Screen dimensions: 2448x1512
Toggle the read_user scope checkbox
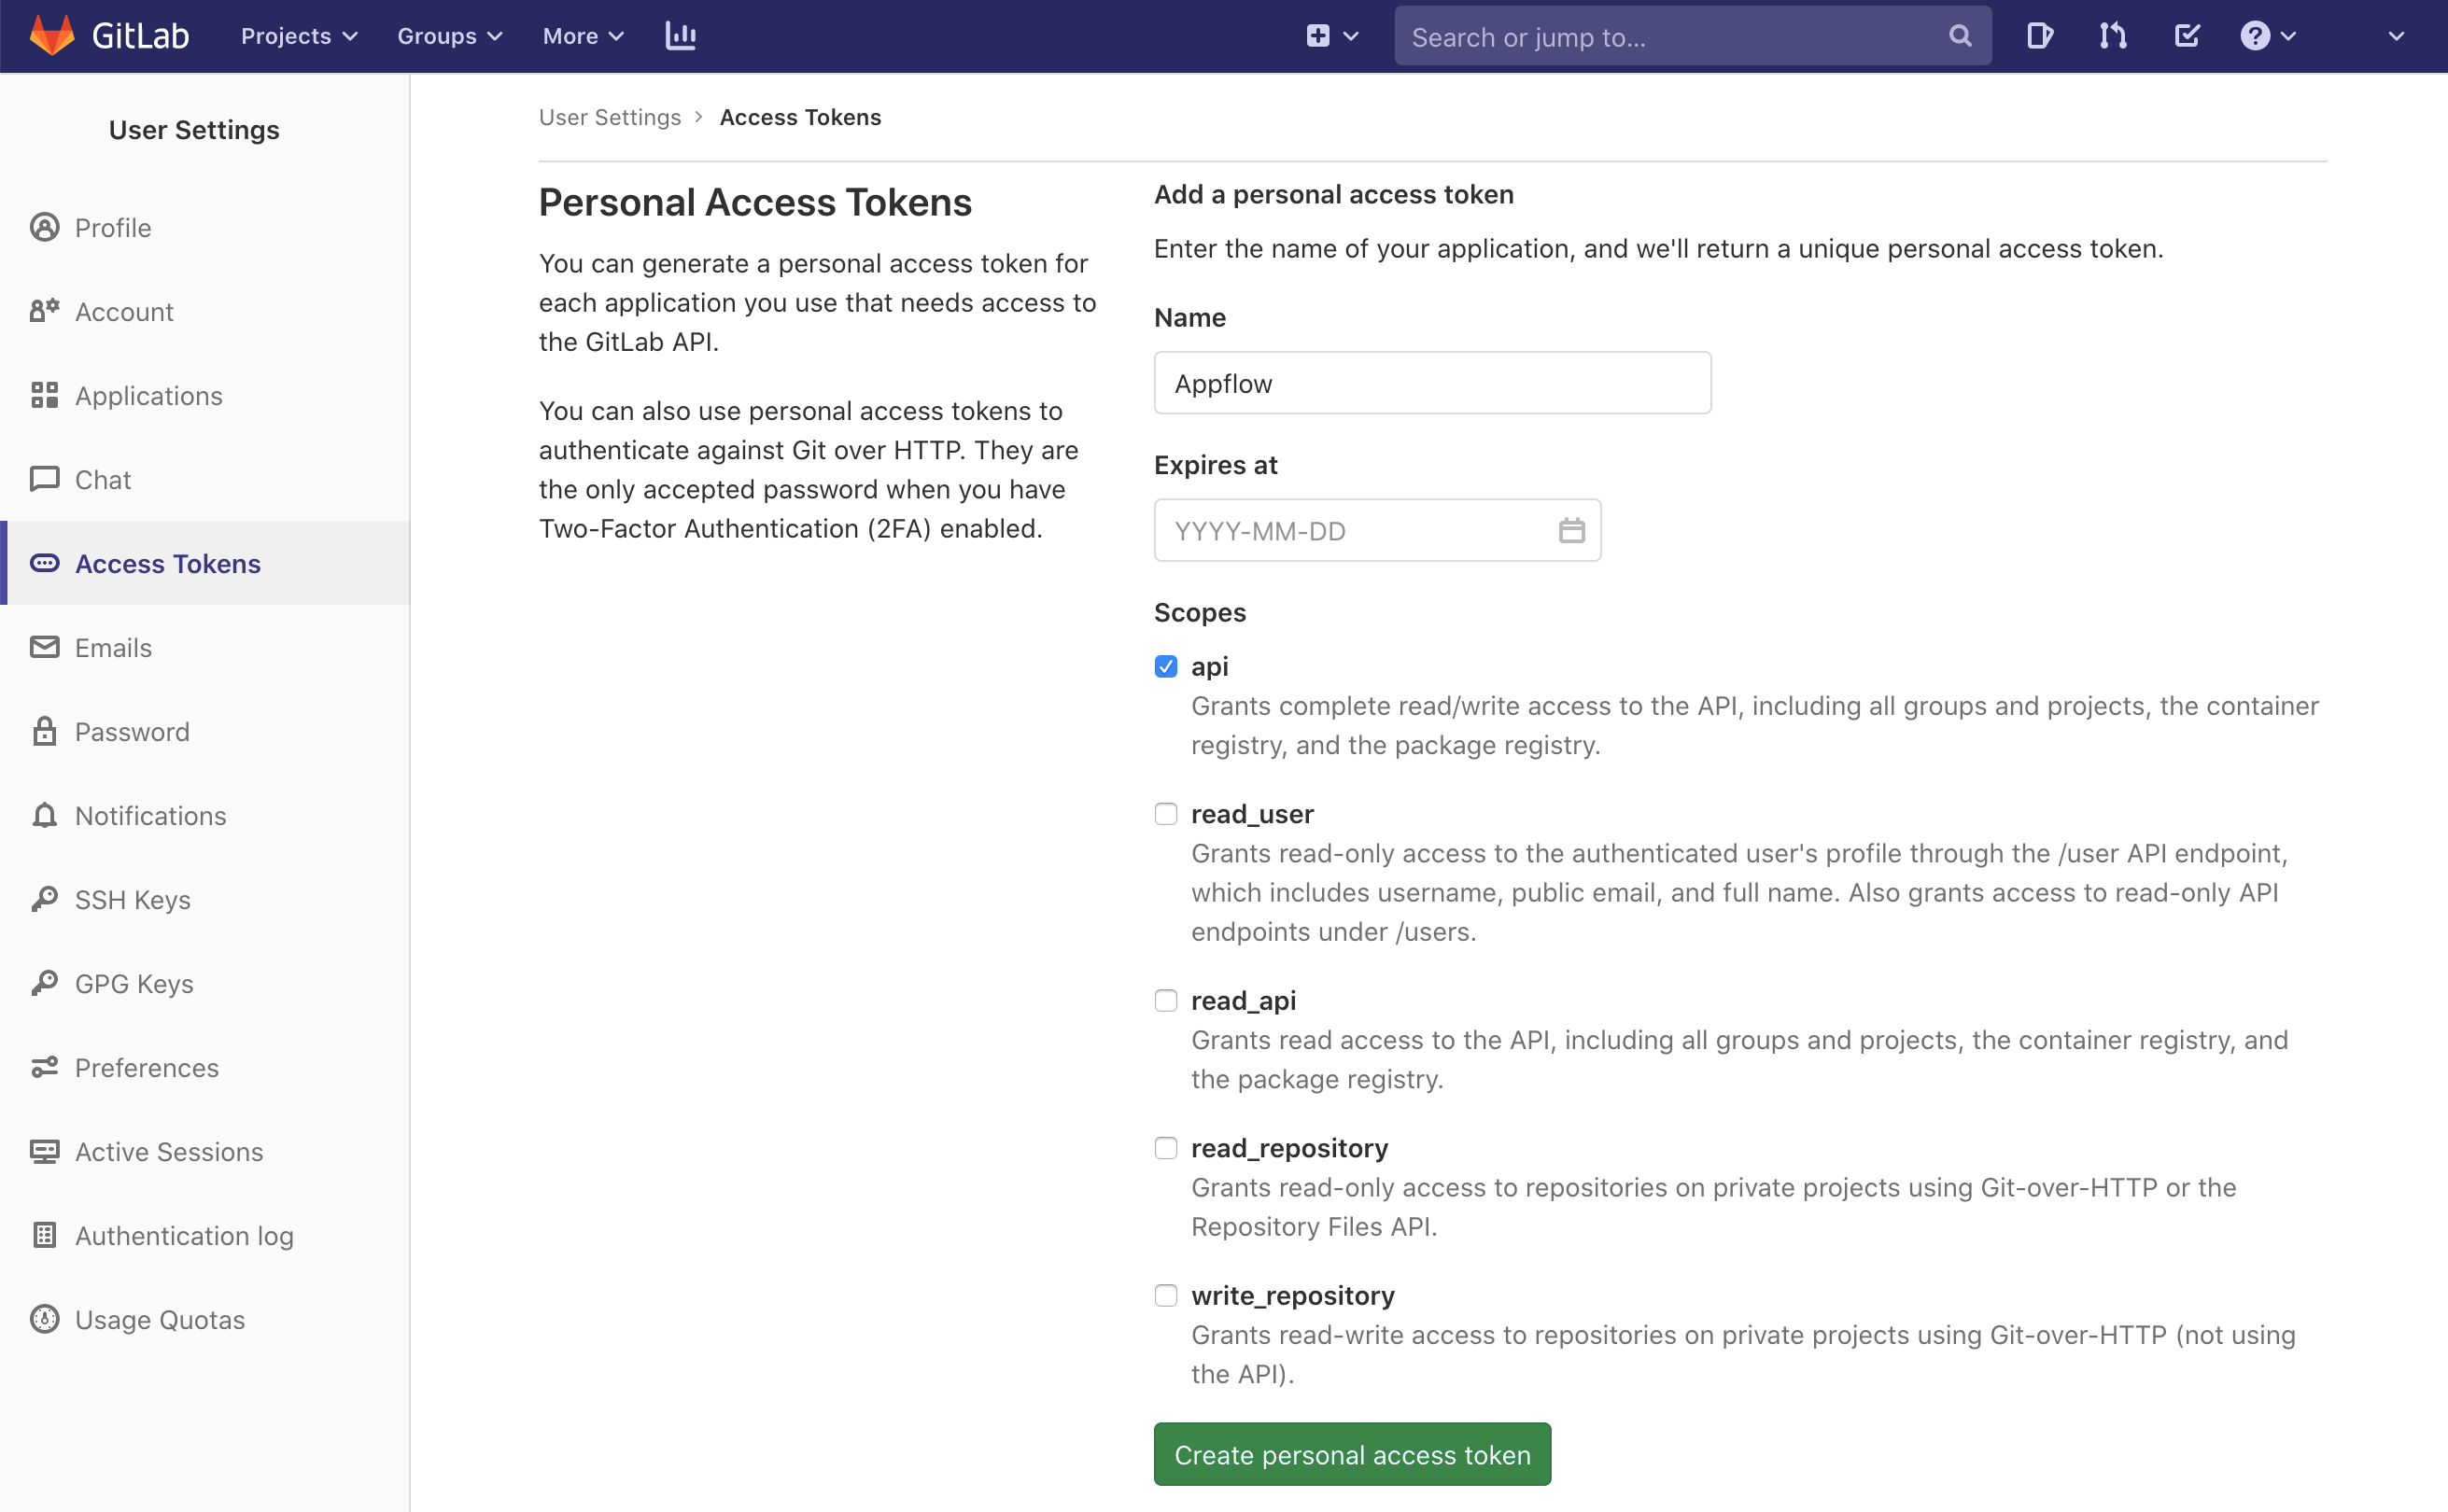pyautogui.click(x=1164, y=813)
